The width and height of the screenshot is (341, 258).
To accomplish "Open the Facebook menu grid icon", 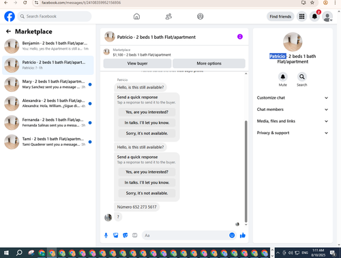I will click(301, 16).
